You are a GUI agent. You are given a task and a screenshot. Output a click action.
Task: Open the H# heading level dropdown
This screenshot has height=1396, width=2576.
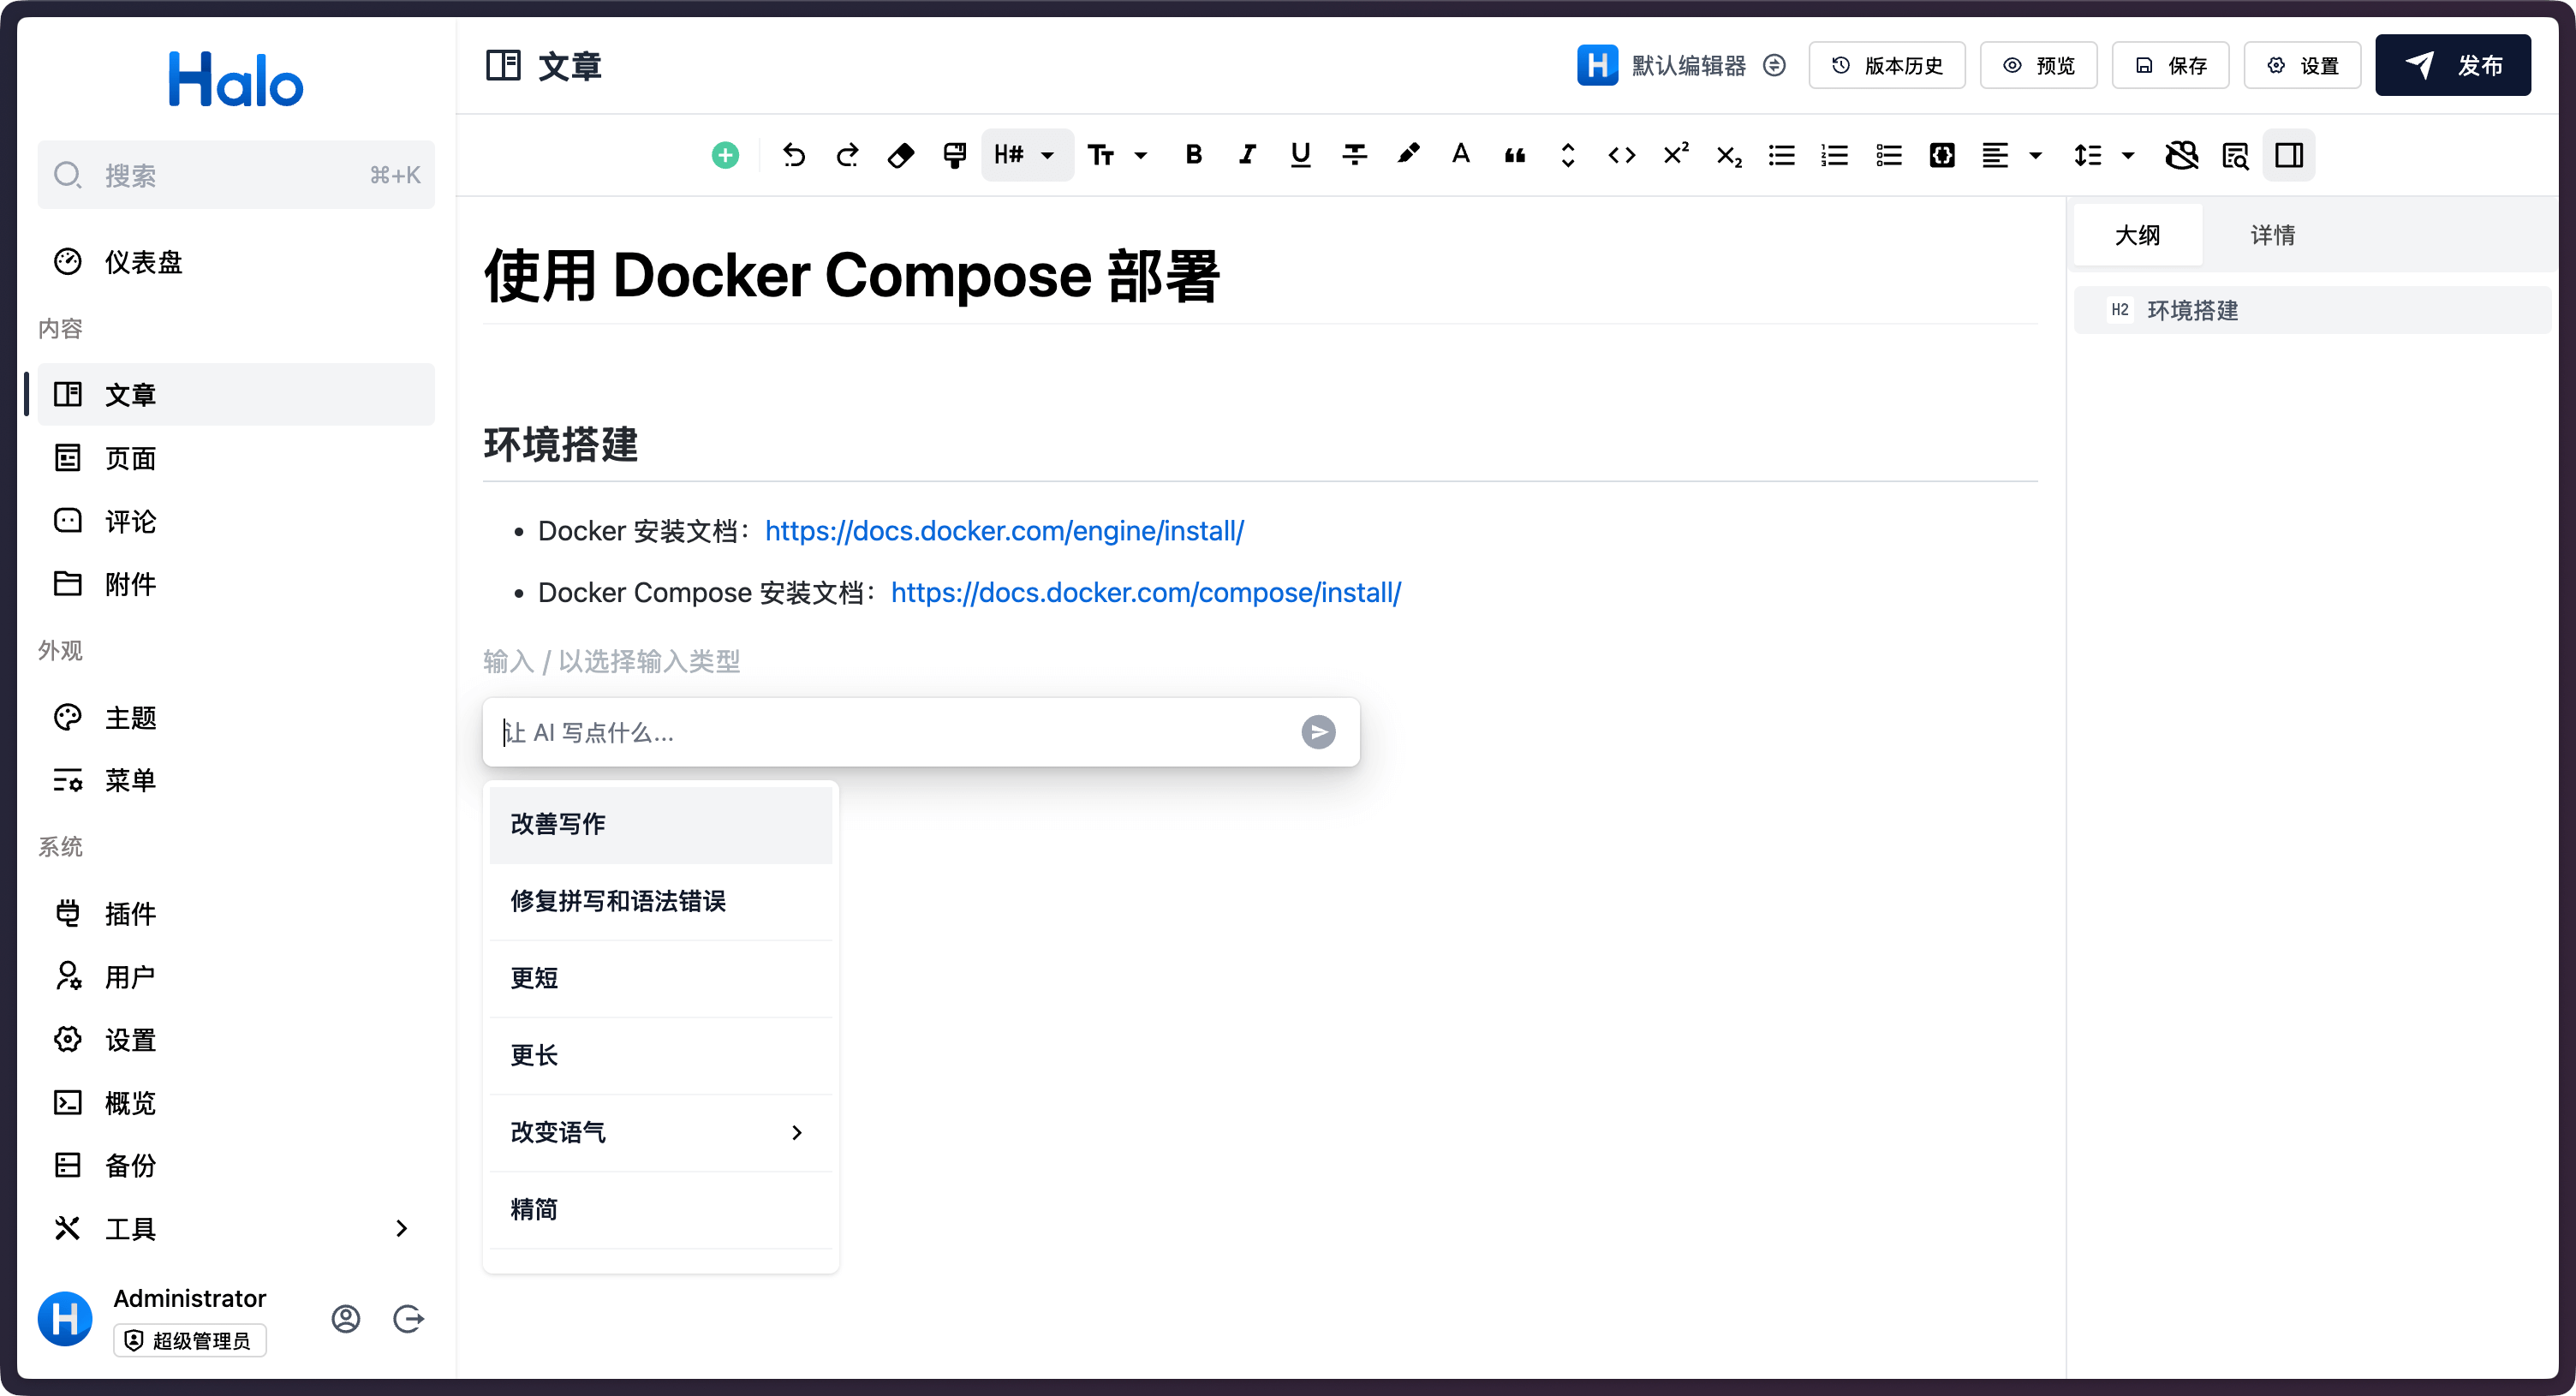1027,155
